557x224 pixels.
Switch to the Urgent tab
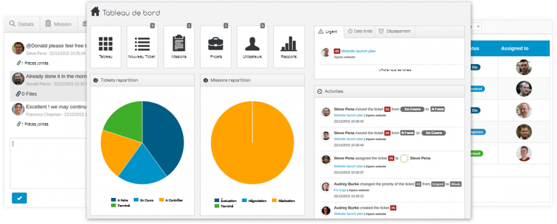pyautogui.click(x=329, y=31)
